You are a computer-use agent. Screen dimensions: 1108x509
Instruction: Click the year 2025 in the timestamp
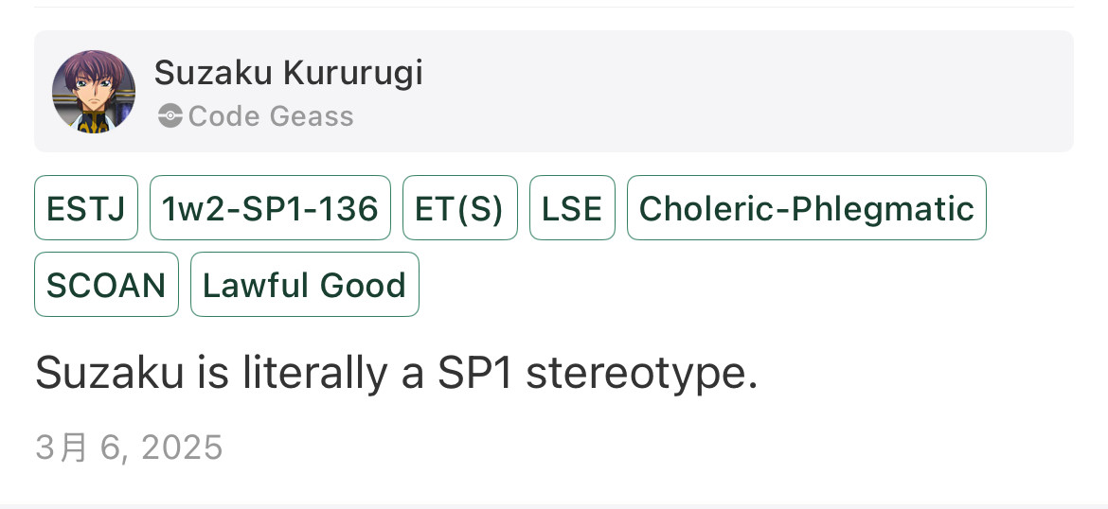tap(181, 447)
